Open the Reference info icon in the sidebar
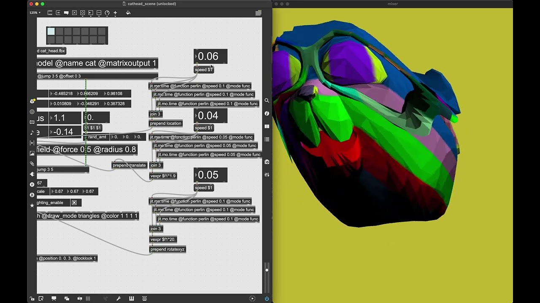 point(267,112)
